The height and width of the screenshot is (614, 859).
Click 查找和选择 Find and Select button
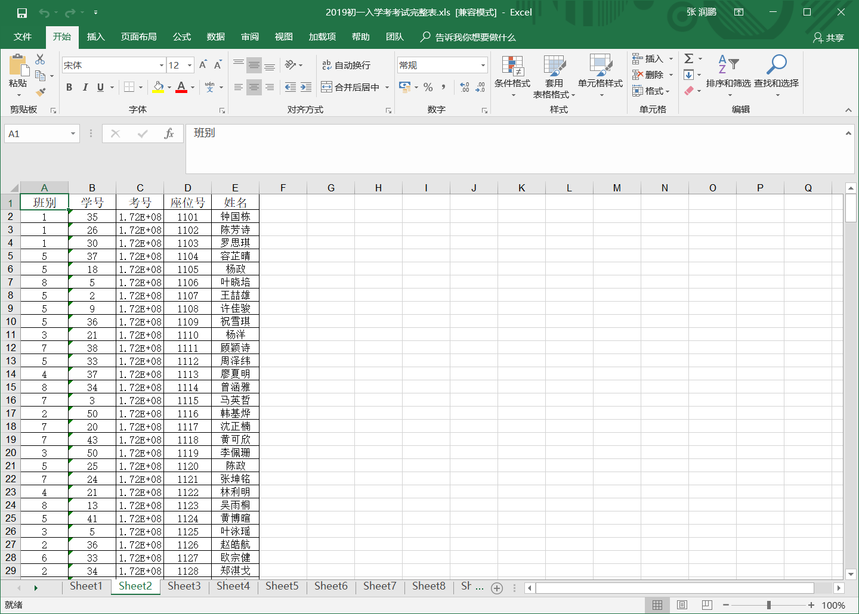coord(776,76)
